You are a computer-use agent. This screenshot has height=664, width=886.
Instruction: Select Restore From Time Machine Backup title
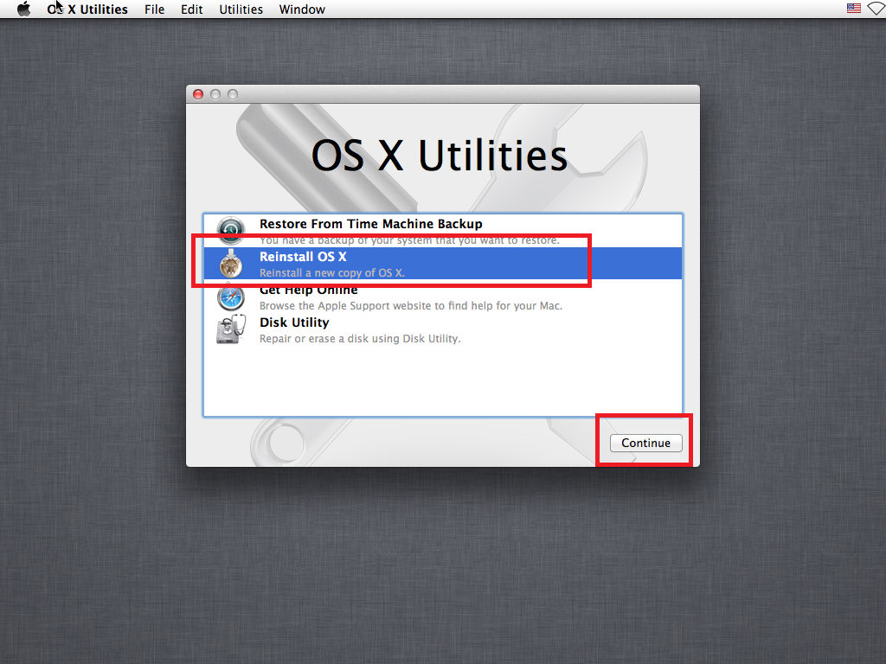370,224
